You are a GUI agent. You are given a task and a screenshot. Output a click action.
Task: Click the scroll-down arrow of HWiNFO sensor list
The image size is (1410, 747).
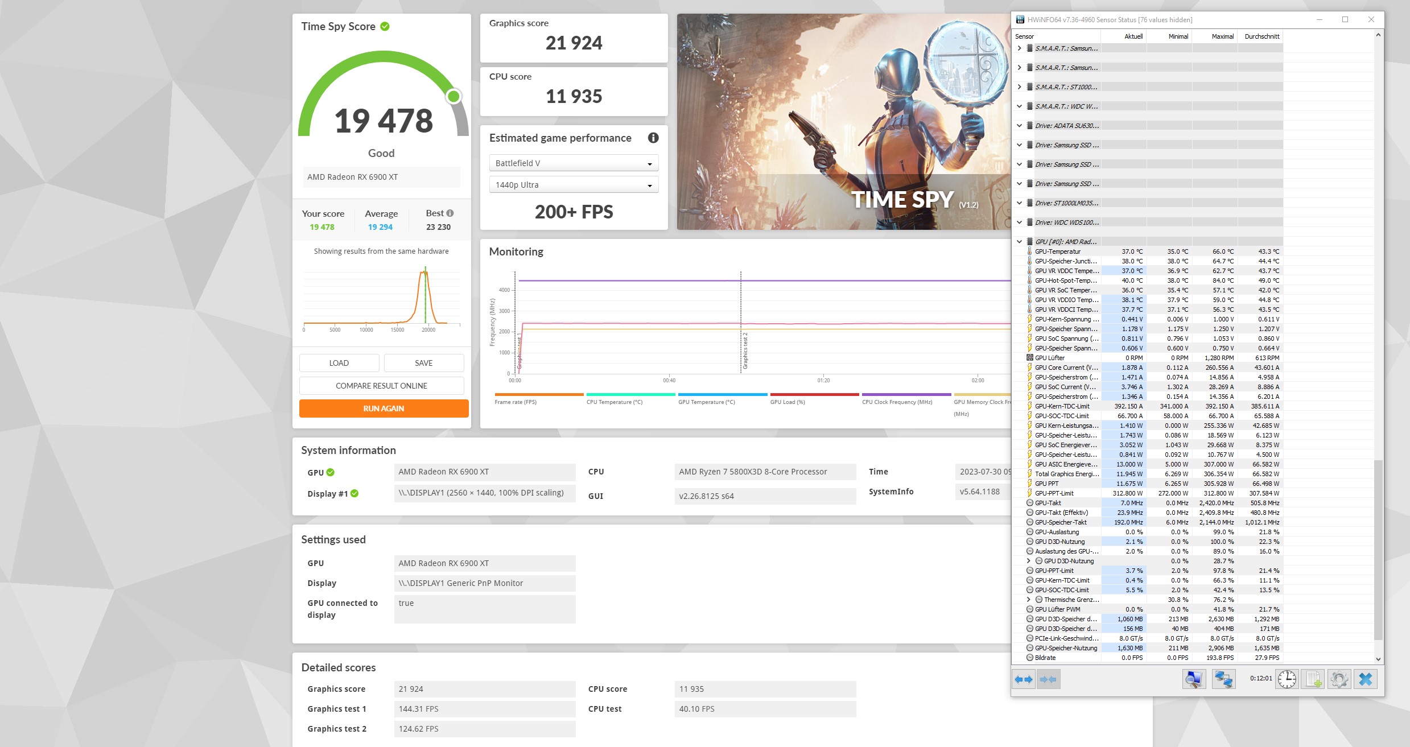click(1378, 659)
